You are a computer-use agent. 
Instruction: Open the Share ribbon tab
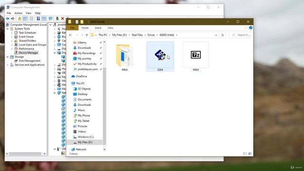[98, 28]
